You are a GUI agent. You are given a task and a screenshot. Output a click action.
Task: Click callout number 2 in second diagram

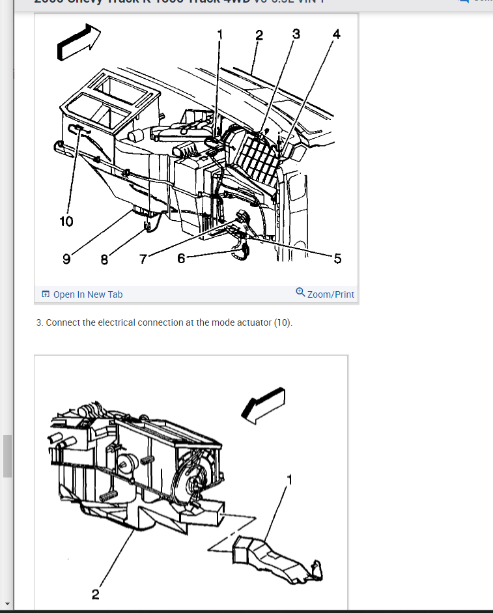tap(95, 594)
